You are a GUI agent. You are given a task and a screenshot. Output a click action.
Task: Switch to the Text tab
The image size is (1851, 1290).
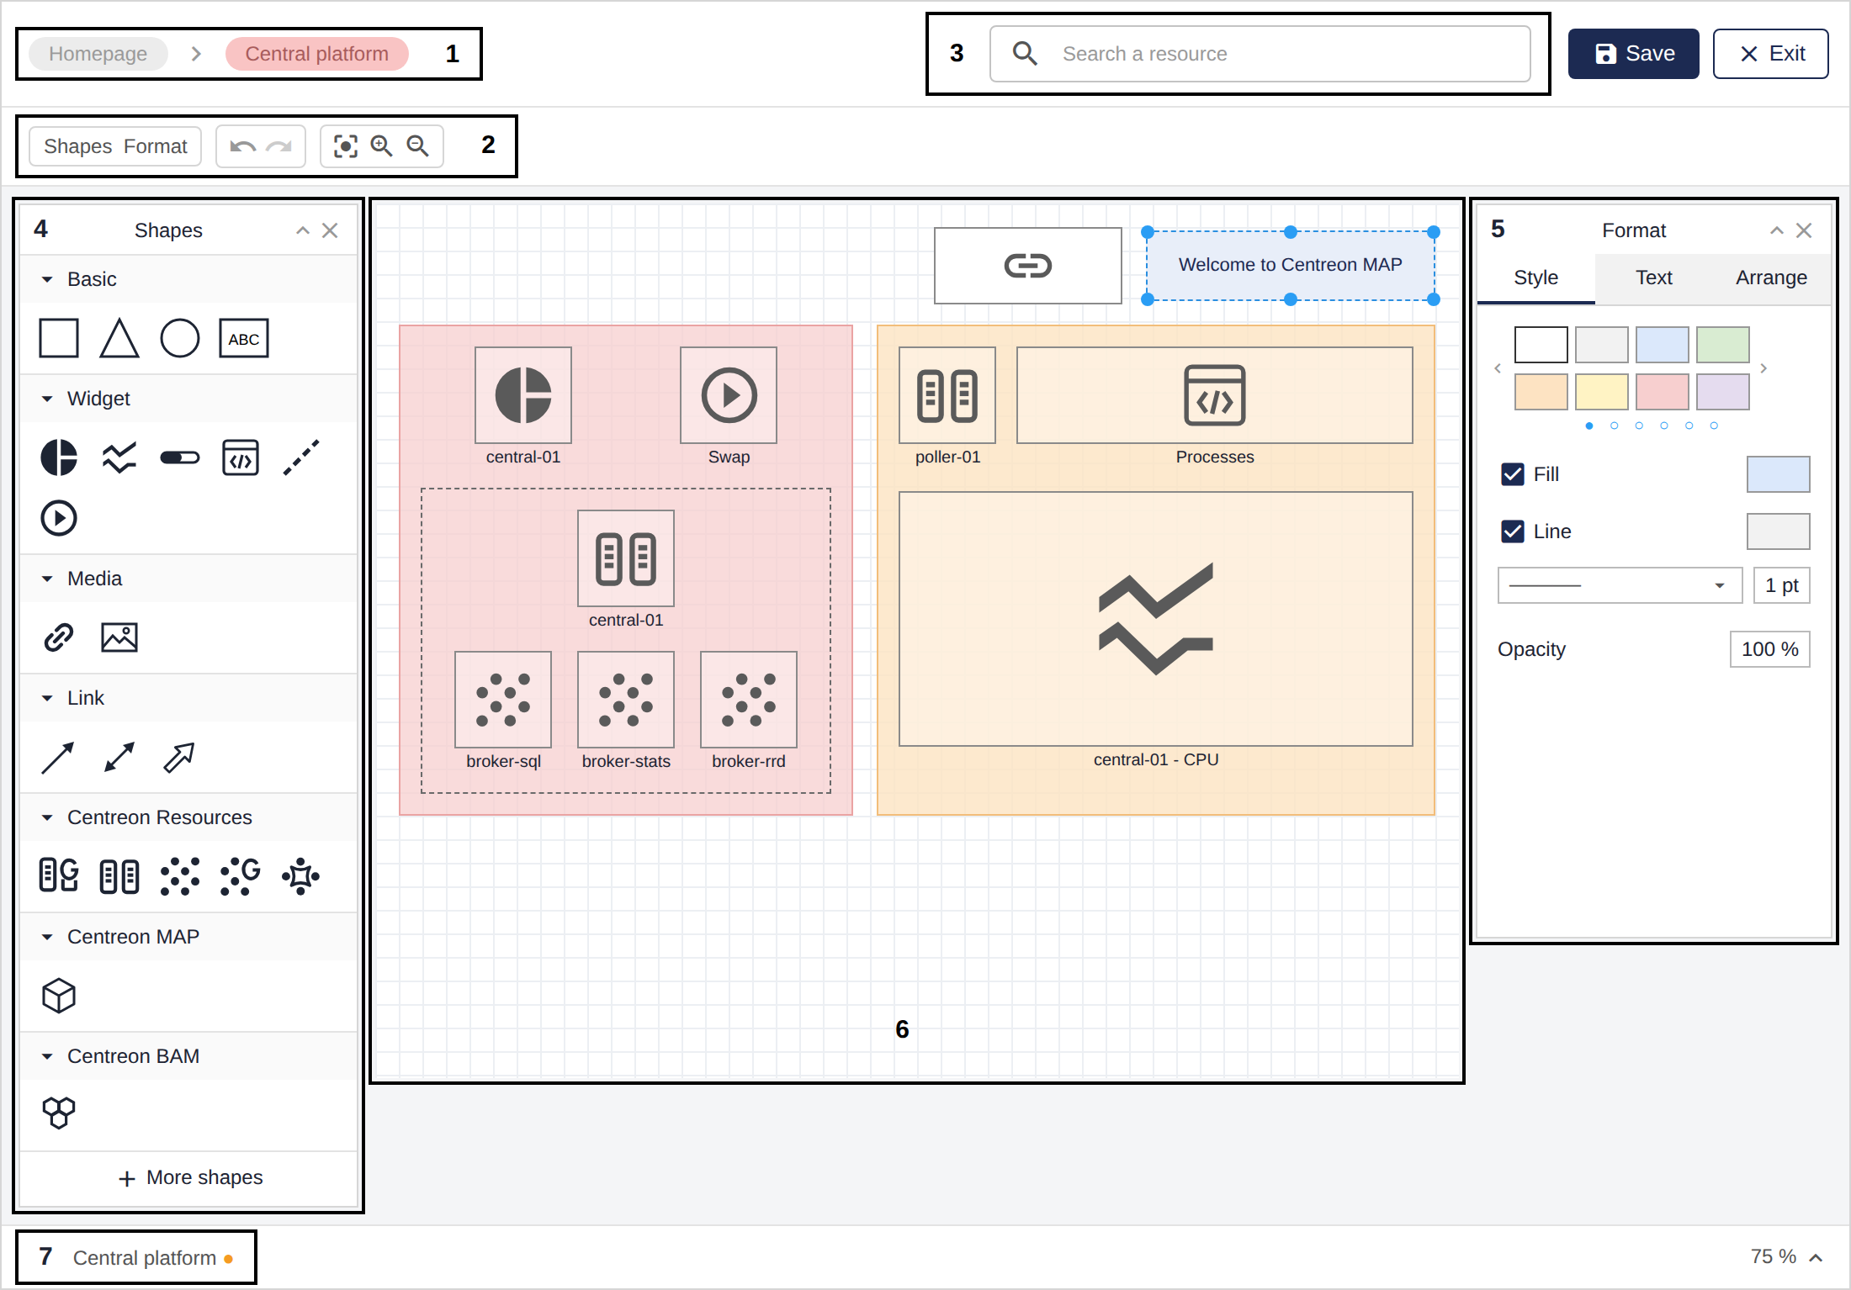pyautogui.click(x=1653, y=278)
